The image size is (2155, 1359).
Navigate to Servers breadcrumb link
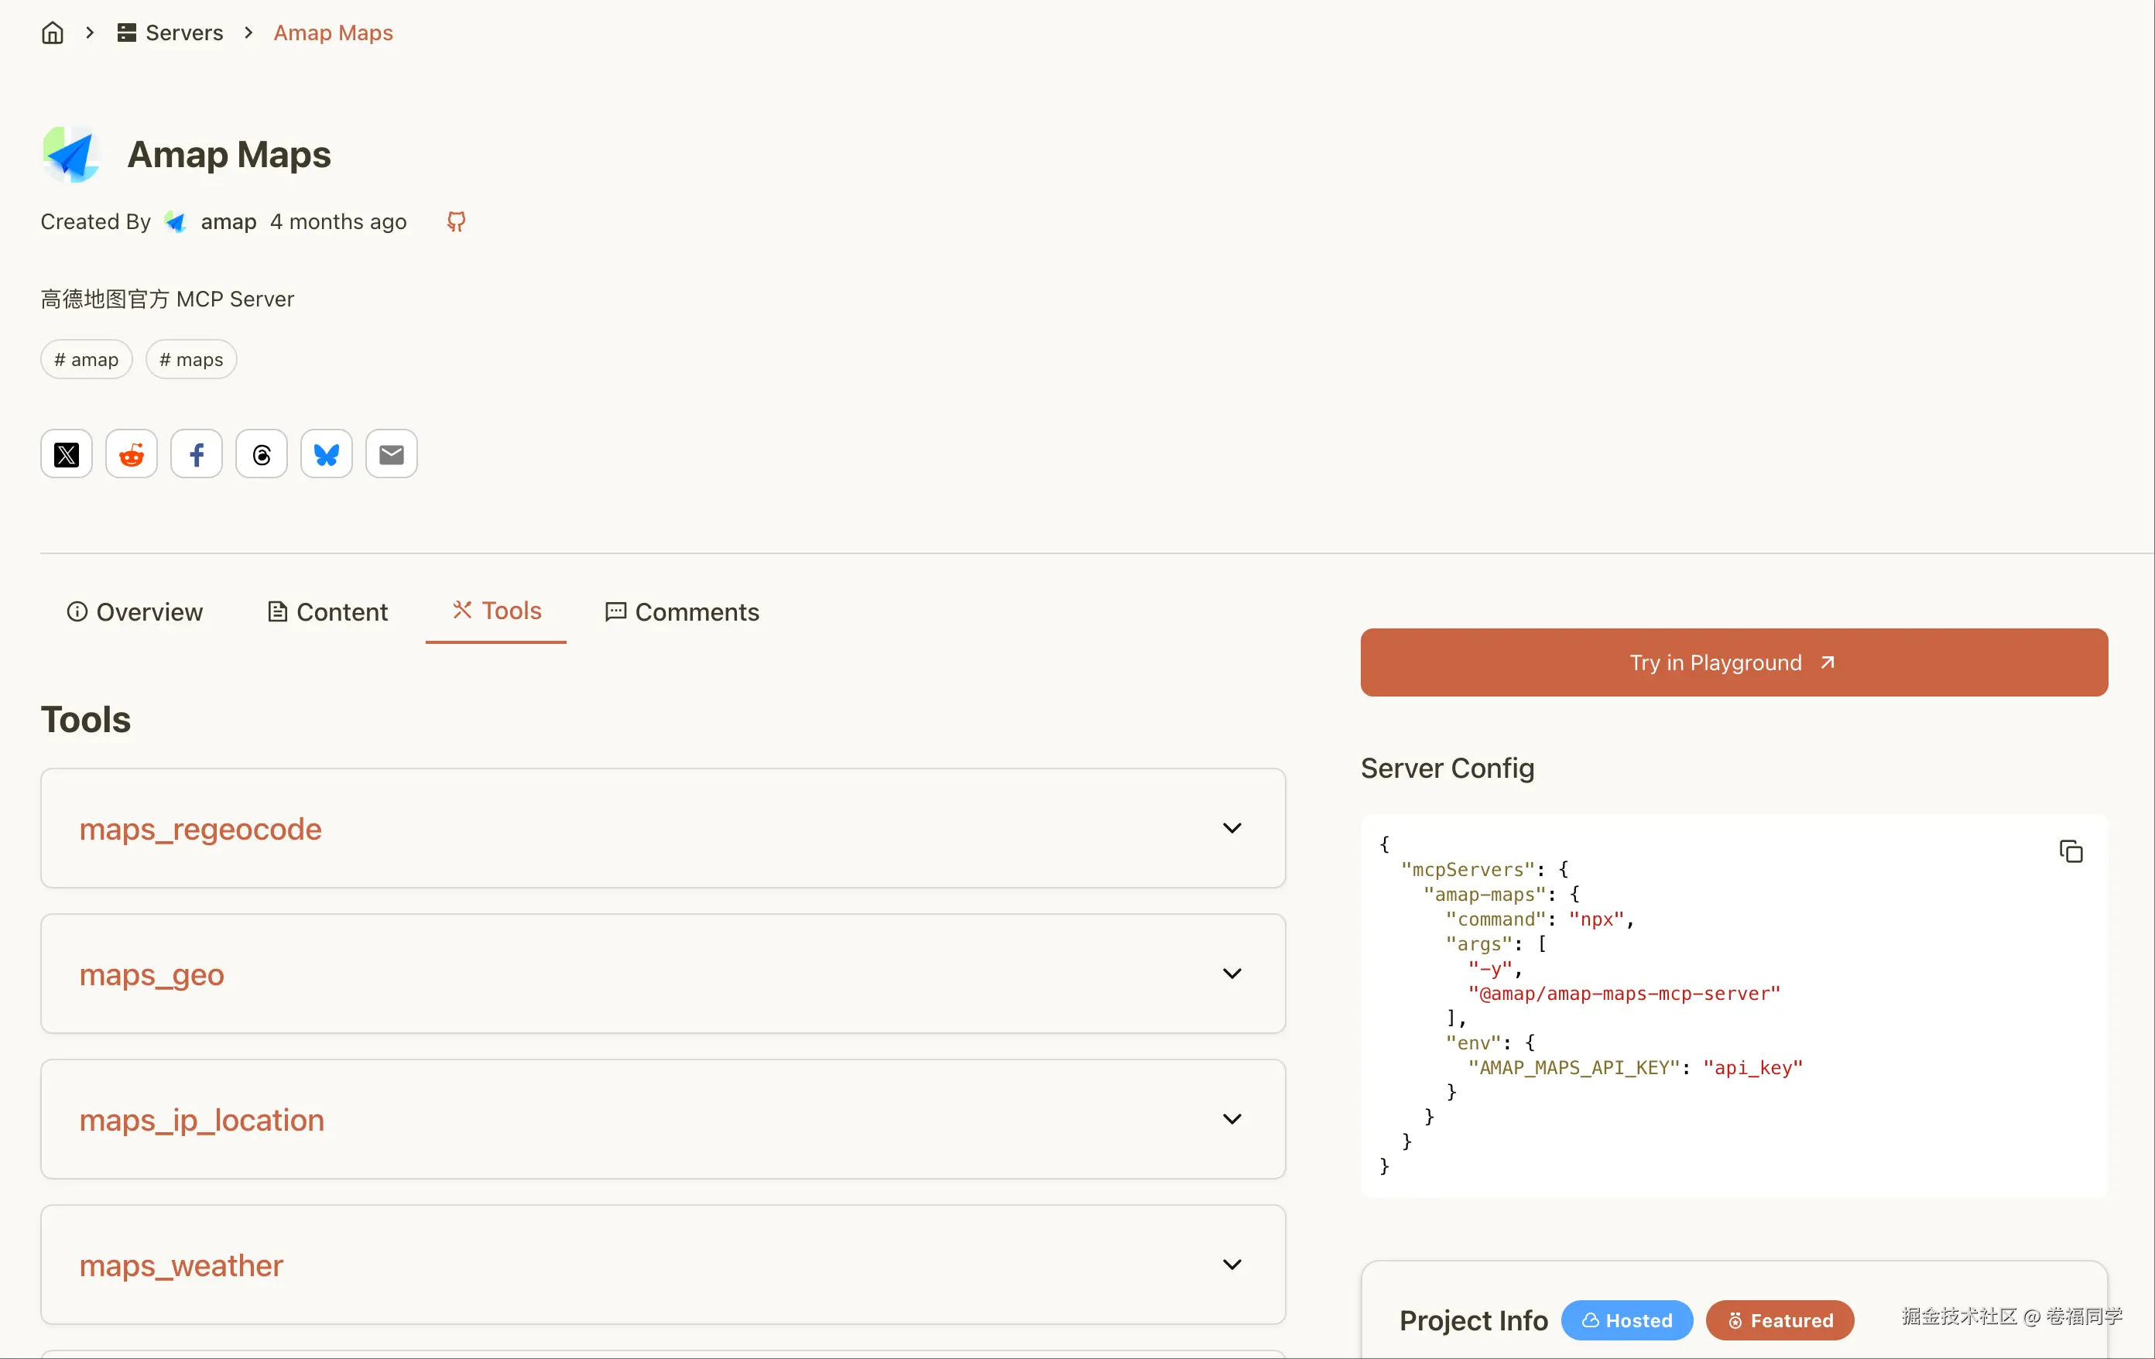[x=171, y=33]
